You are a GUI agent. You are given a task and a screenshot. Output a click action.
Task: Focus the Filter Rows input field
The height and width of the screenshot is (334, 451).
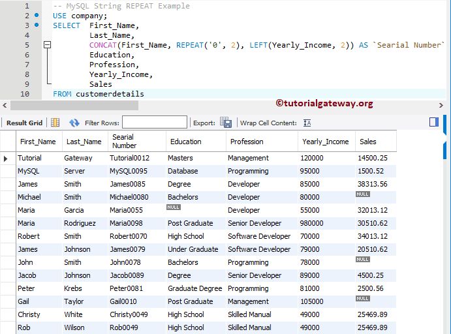tap(155, 122)
